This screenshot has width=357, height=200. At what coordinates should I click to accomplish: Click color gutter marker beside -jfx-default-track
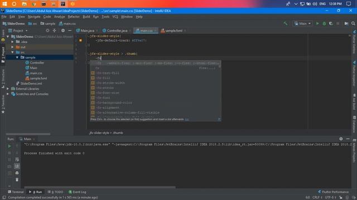pos(80,41)
